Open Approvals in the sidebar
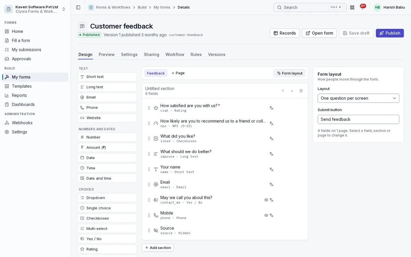The image size is (411, 257). point(35,59)
